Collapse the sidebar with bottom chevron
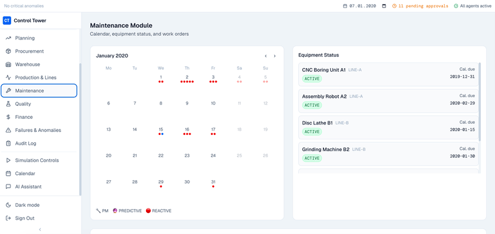 (40, 230)
